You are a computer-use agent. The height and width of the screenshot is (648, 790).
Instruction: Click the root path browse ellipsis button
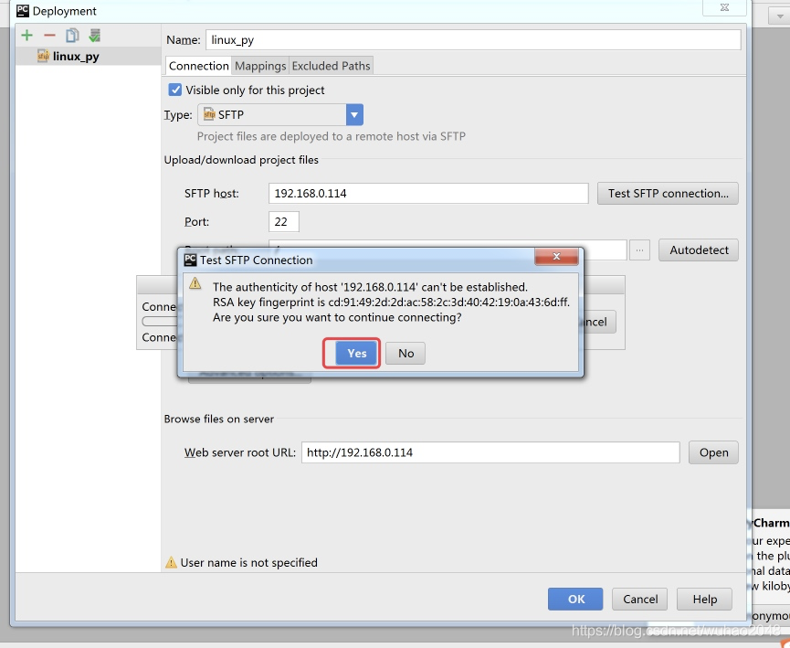(x=639, y=250)
